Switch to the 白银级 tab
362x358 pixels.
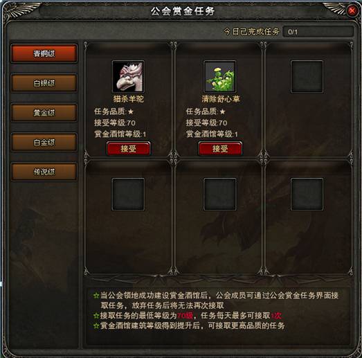click(44, 83)
